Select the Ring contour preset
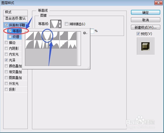The width and height of the screenshot is (164, 133). coord(38,44)
